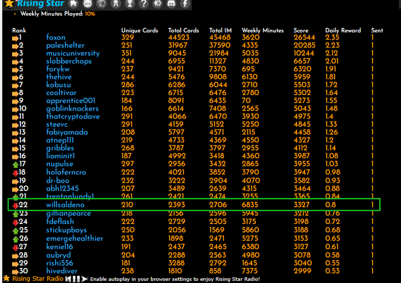The image size is (401, 283).
Task: Click green up arrow beside rank 25
Action: click(x=15, y=231)
